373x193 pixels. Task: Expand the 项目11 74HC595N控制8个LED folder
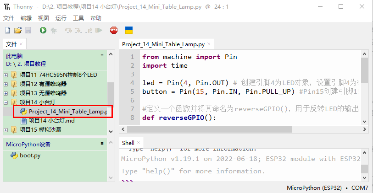coord(6,75)
